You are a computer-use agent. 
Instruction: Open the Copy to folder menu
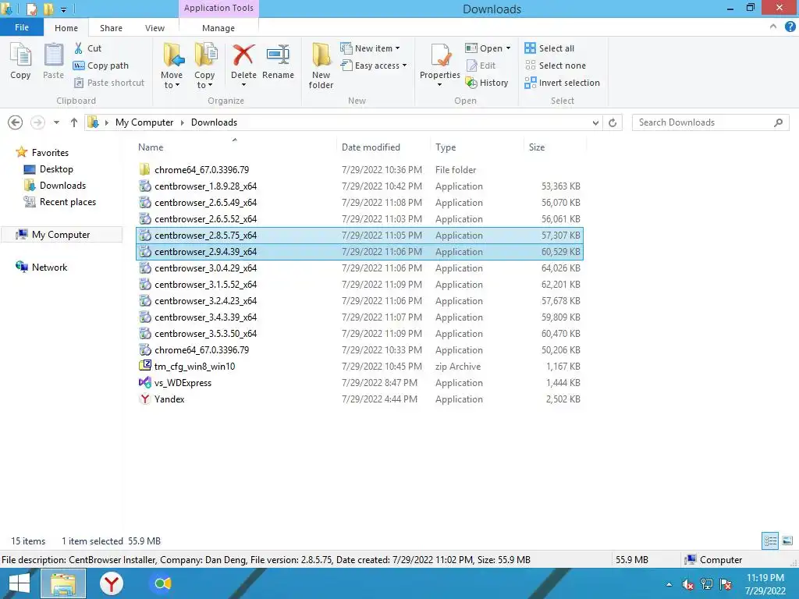(204, 66)
